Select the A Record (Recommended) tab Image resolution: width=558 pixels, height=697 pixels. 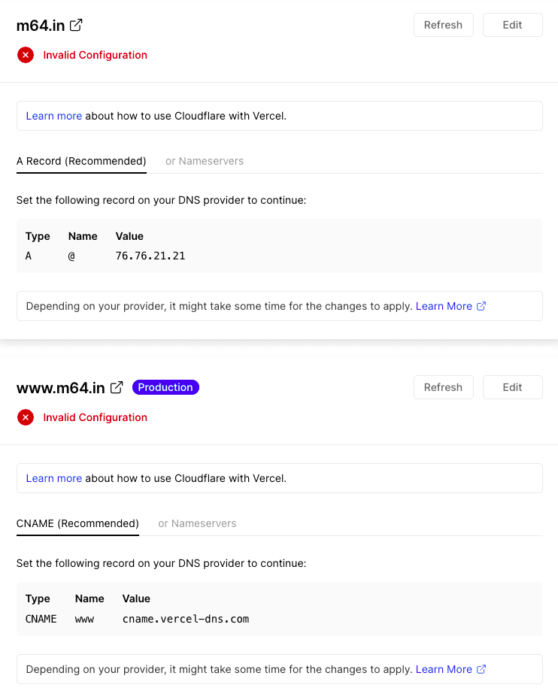pyautogui.click(x=81, y=161)
